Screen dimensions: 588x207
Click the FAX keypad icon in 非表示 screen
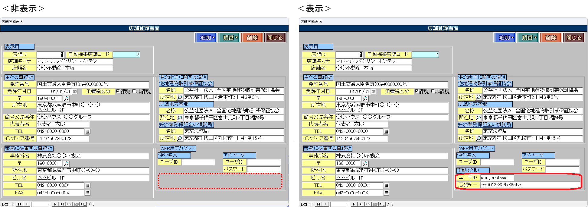(88, 193)
